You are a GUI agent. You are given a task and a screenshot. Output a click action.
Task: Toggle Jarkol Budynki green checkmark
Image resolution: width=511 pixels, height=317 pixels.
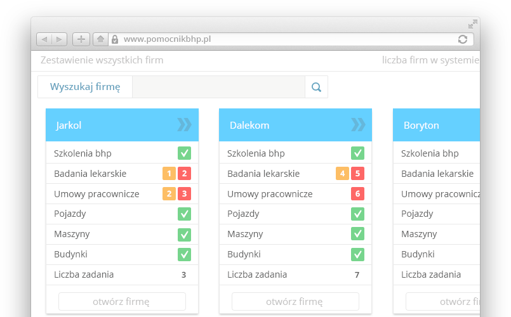coord(184,255)
